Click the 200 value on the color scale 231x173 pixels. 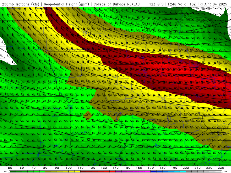186,168
